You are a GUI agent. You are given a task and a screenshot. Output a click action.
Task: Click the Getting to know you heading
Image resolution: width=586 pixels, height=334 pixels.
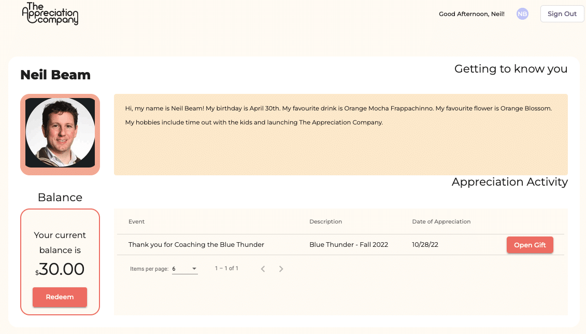coord(510,69)
